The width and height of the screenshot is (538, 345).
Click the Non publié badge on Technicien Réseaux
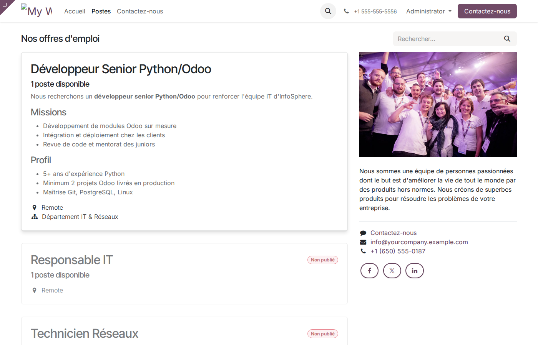[322, 333]
